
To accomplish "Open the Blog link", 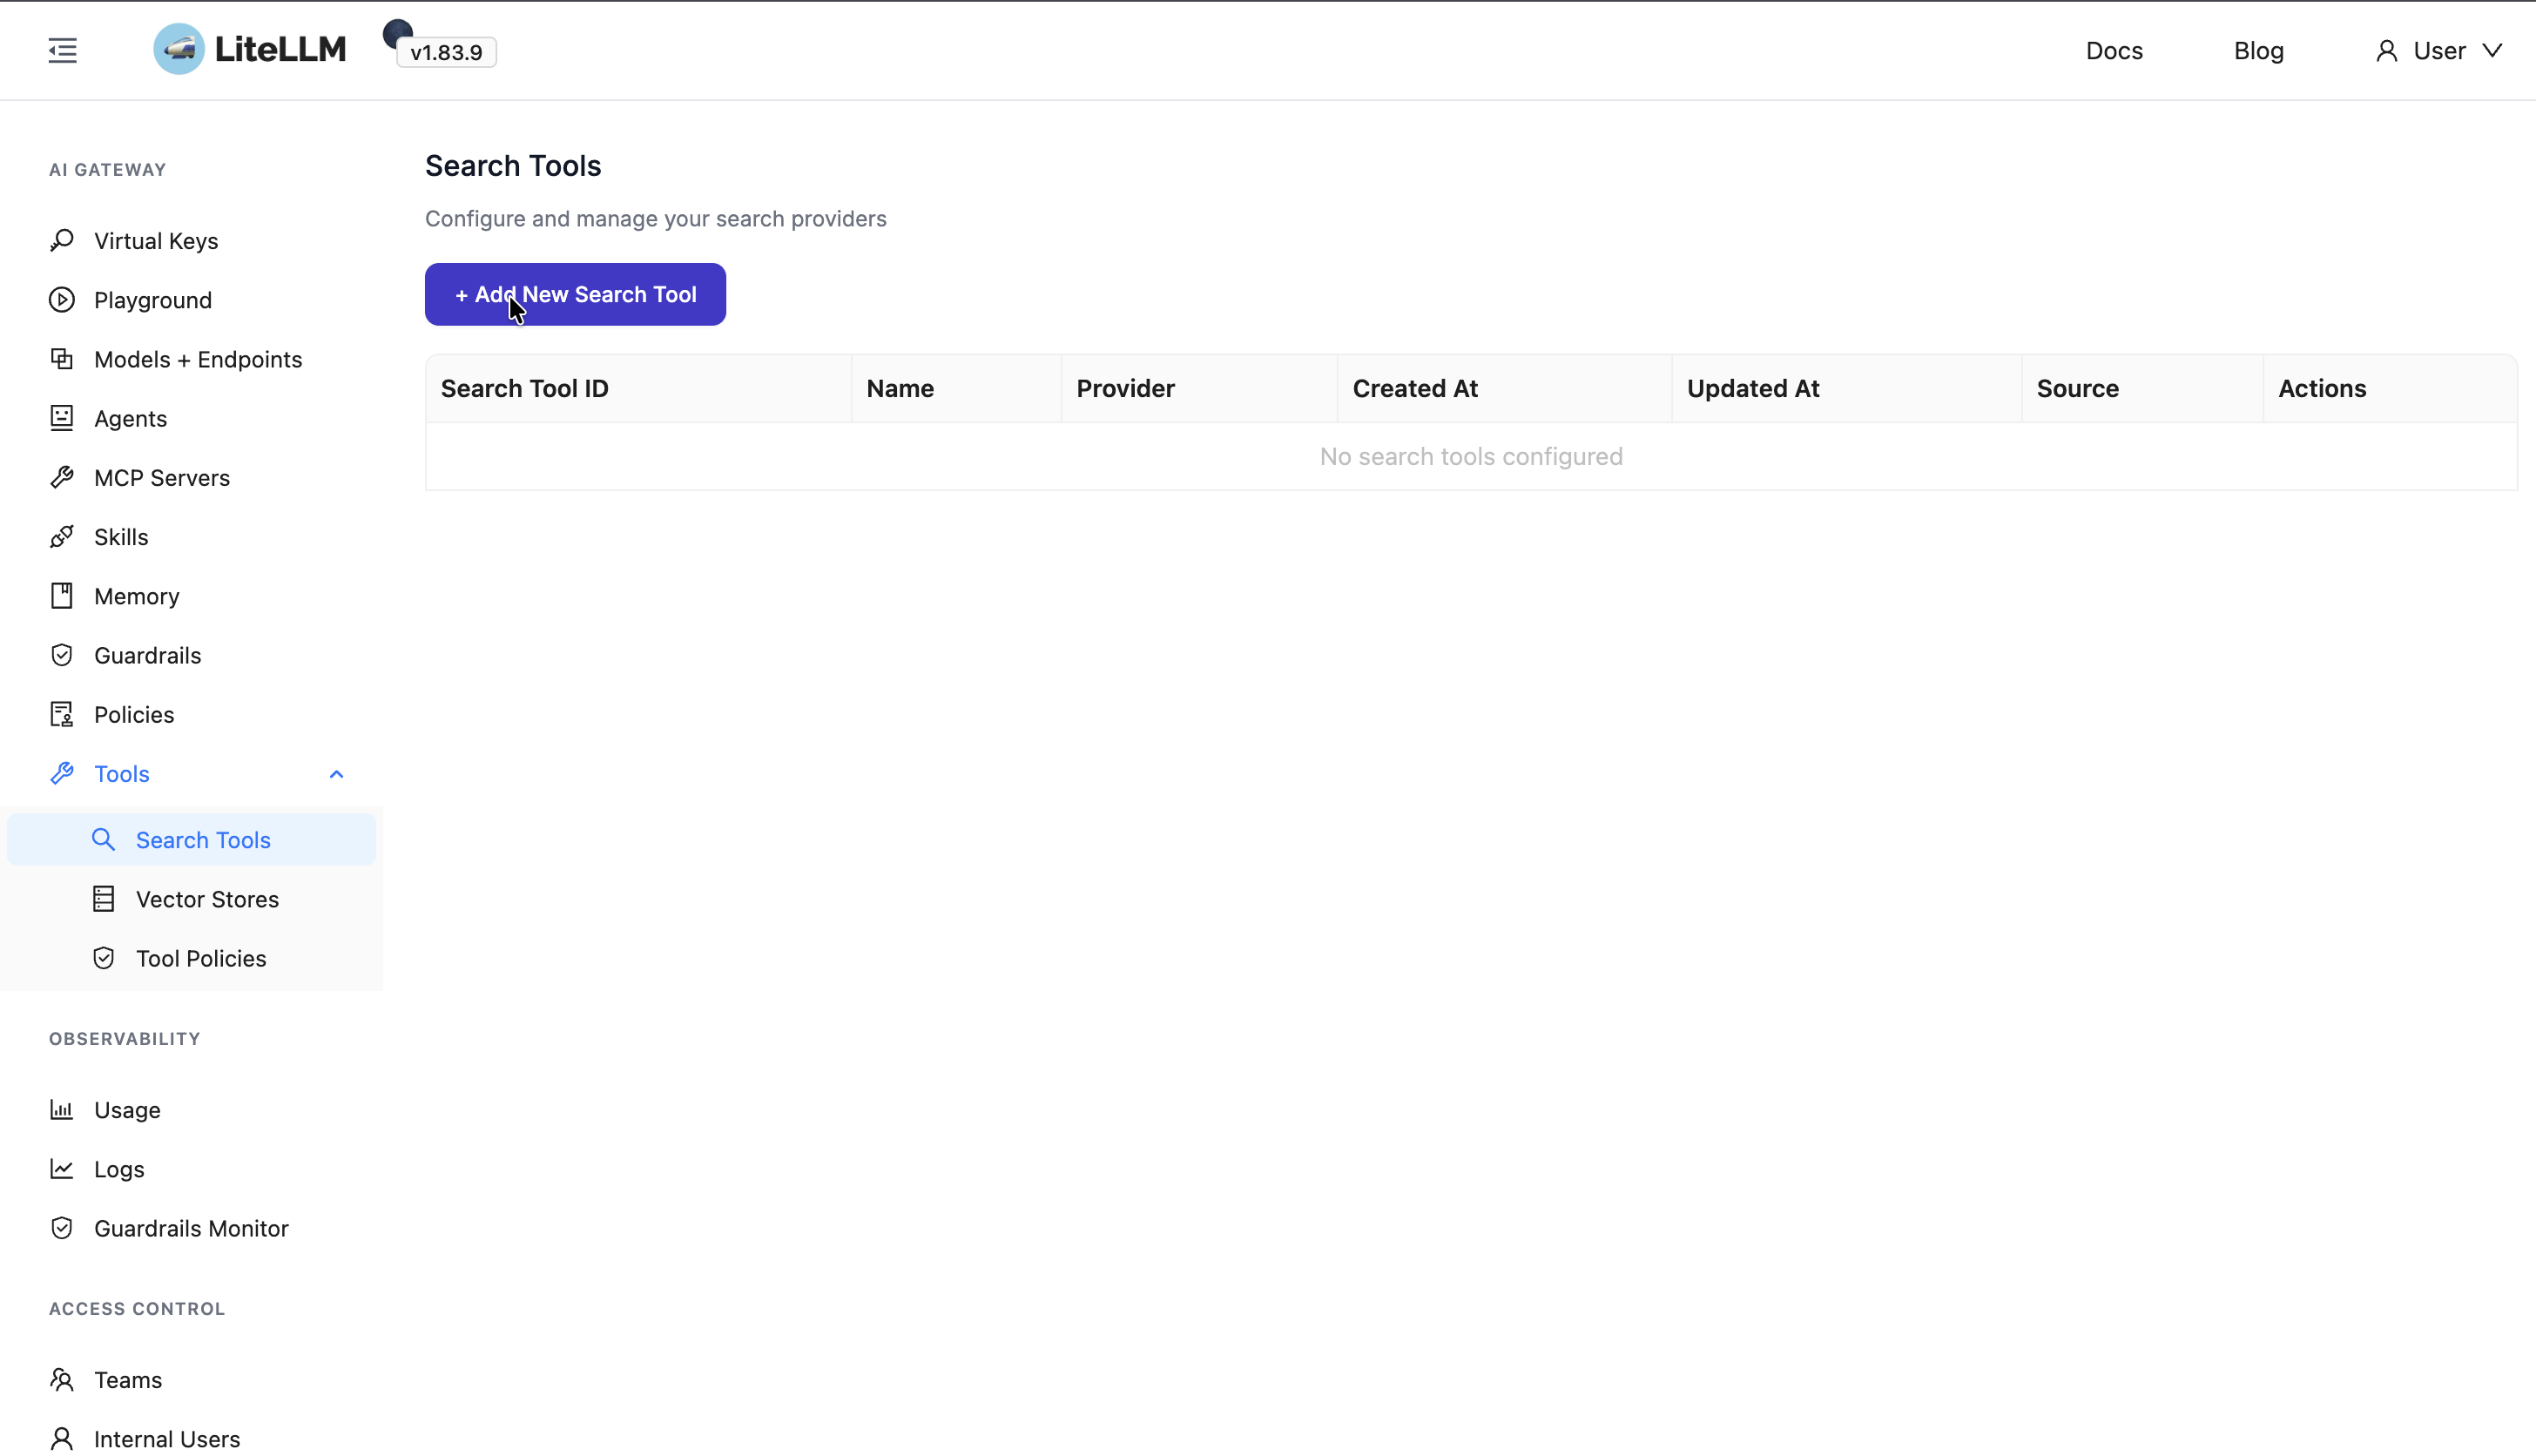I will click(2258, 51).
